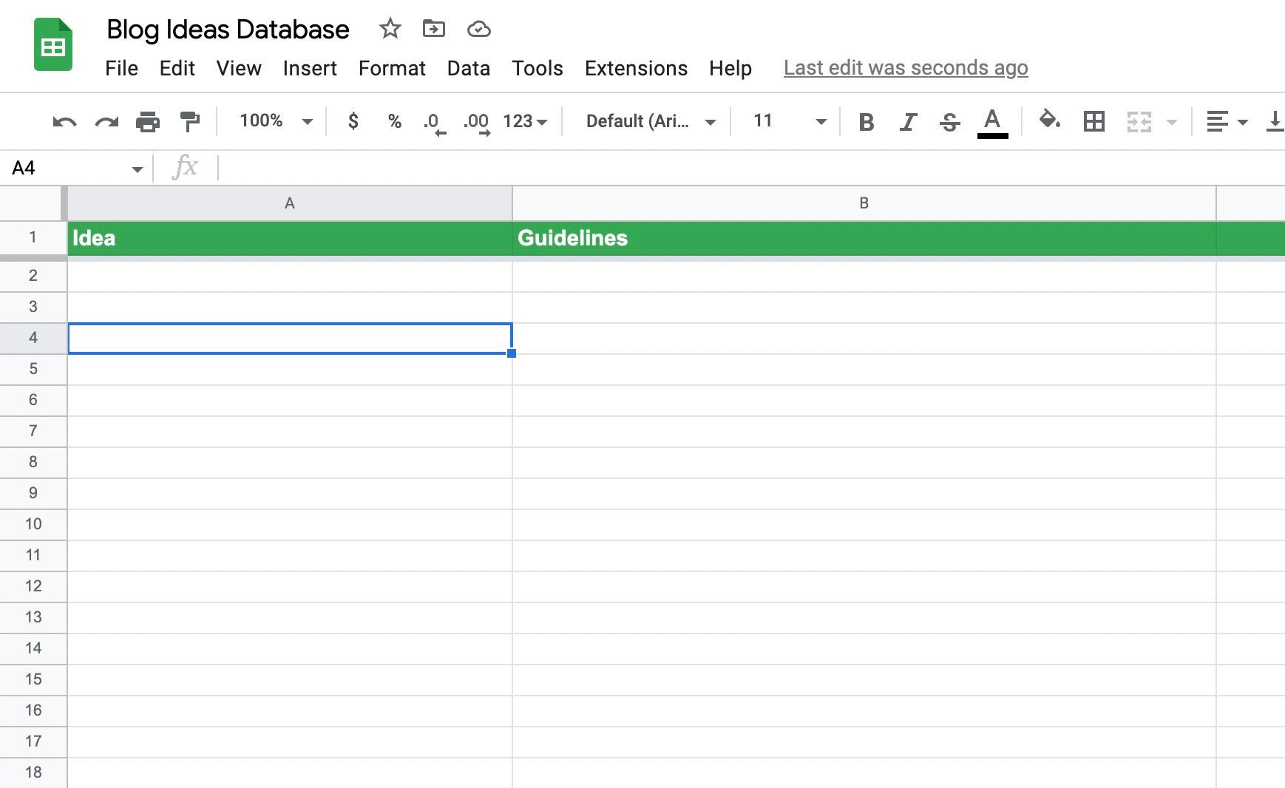Toggle bold formatting
The image size is (1285, 788).
coord(866,121)
